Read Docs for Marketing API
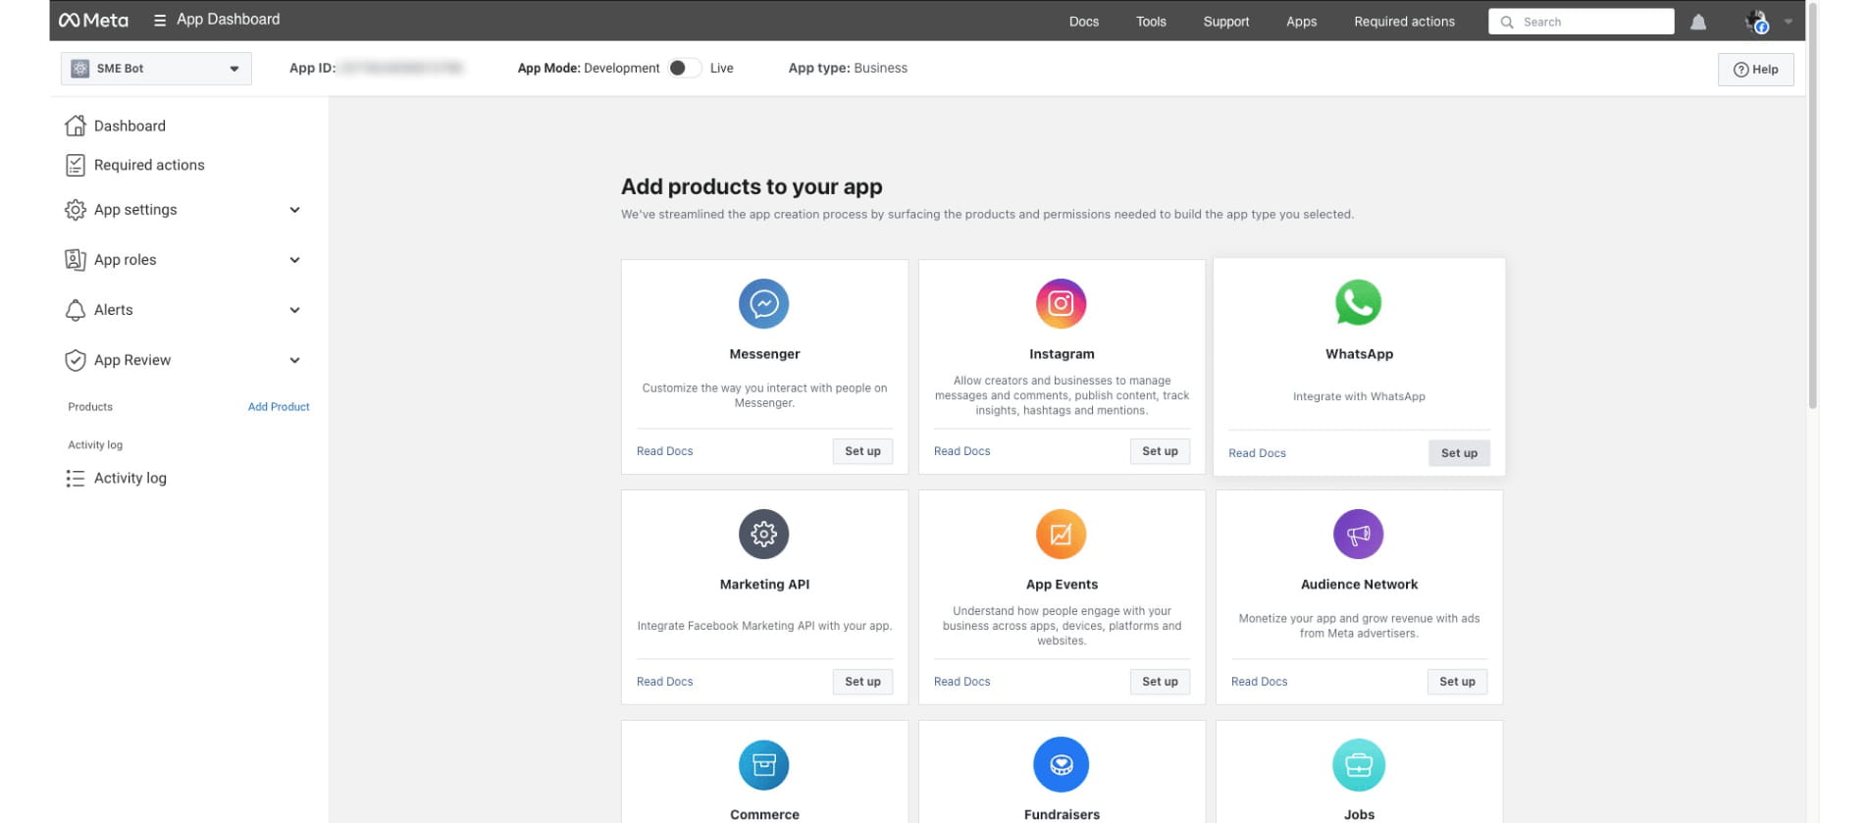1869x823 pixels. pyautogui.click(x=664, y=682)
